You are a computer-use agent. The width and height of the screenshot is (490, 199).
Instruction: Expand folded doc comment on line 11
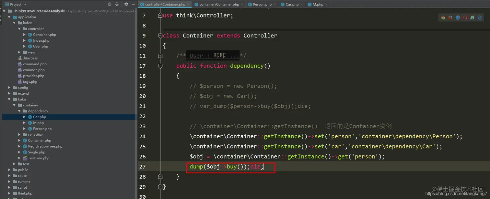point(160,56)
